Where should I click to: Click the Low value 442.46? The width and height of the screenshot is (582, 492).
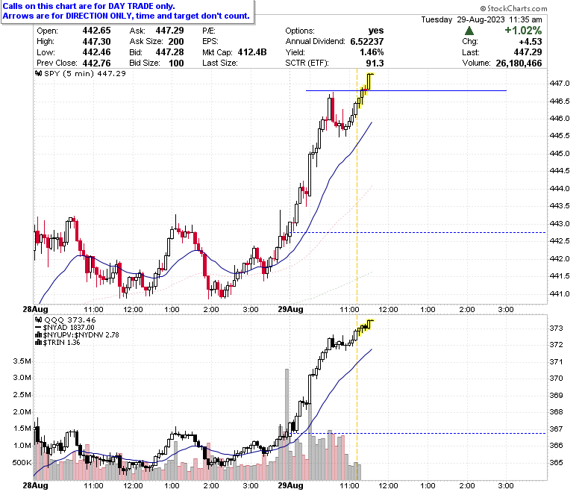(x=96, y=52)
